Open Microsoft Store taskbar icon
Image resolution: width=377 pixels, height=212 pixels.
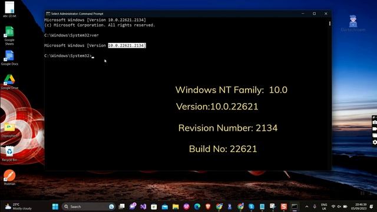coord(154,207)
